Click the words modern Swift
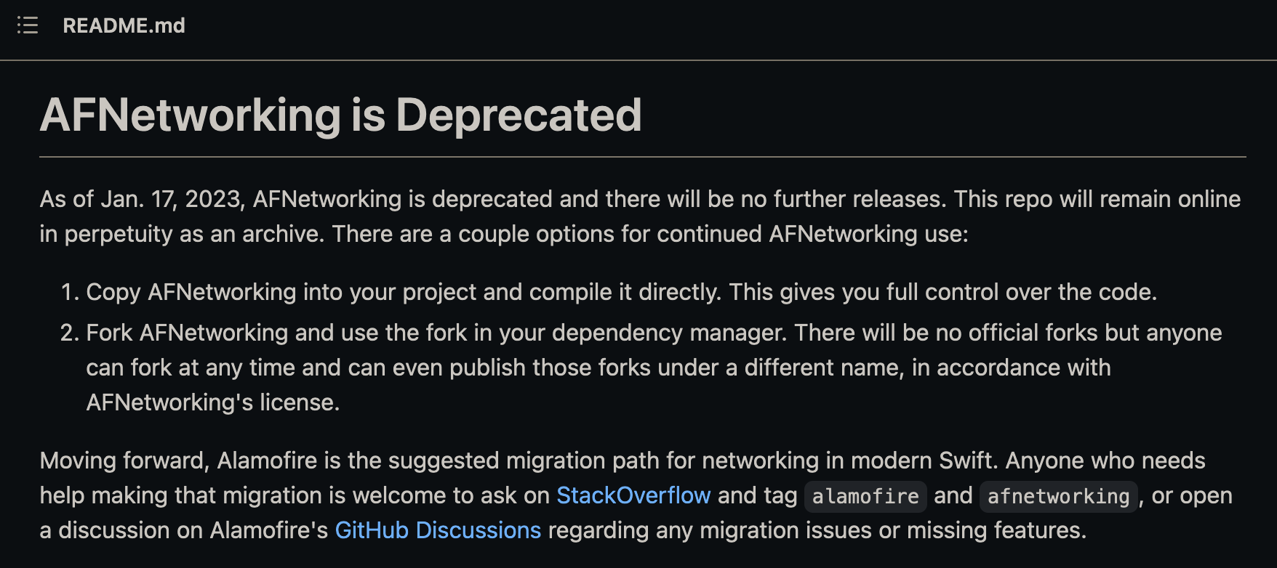Screen dimensions: 1277x568 tap(922, 461)
